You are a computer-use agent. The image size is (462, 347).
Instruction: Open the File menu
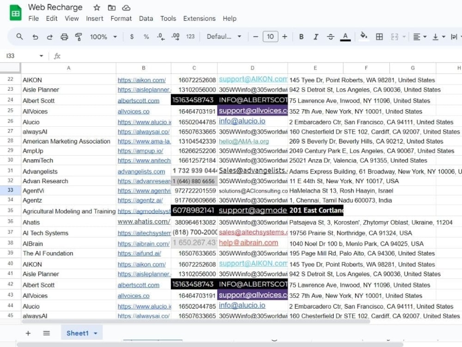point(34,19)
